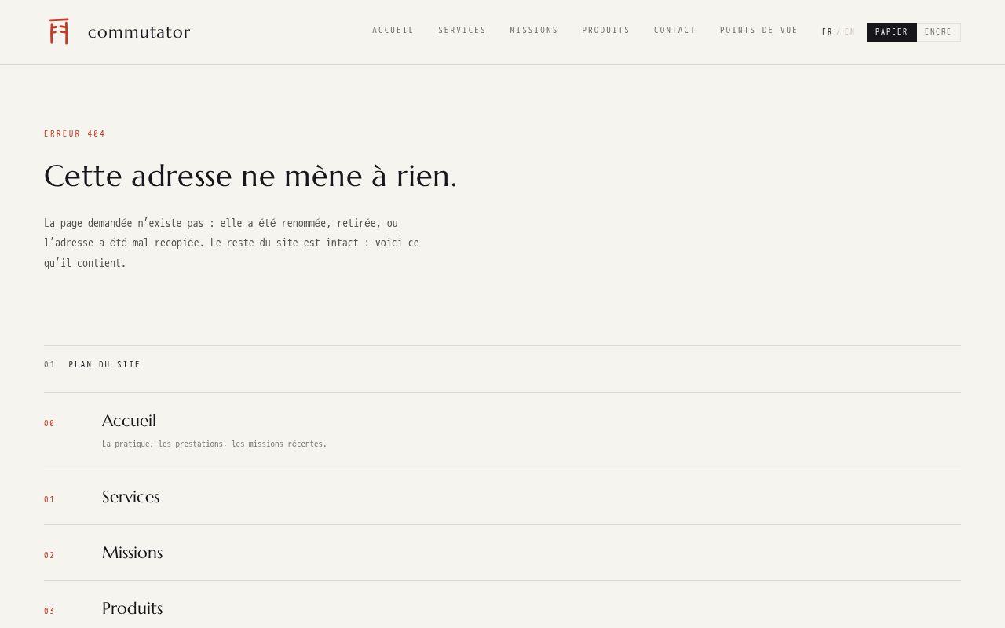
Task: Click the commutator brand name
Action: (x=139, y=32)
